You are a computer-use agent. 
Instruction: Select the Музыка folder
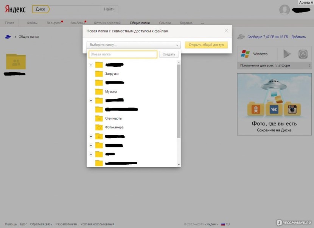[x=110, y=91]
